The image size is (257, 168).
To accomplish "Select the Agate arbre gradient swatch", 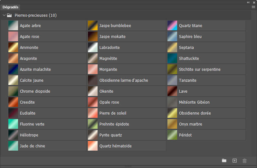I will 13,26.
